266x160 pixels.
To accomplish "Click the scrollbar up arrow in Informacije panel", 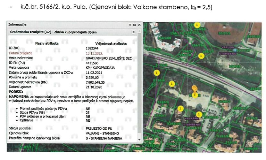I will tap(139, 31).
